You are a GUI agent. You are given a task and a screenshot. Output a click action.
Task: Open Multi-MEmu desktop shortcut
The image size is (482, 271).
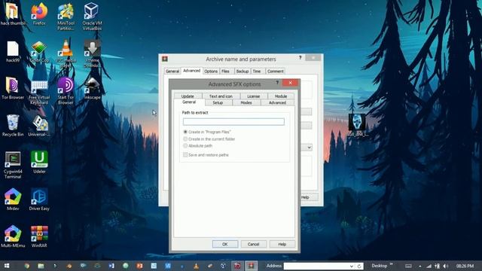click(13, 236)
